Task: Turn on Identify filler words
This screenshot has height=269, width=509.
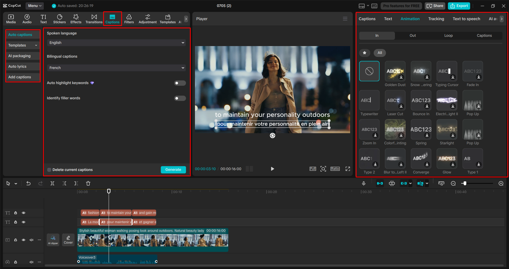Action: coord(180,98)
